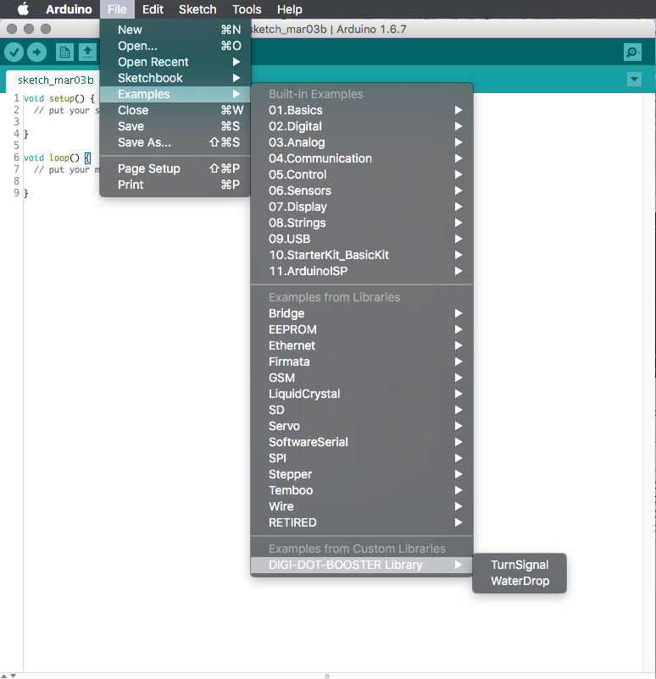Open the SoftwareSerial library examples

click(x=362, y=442)
